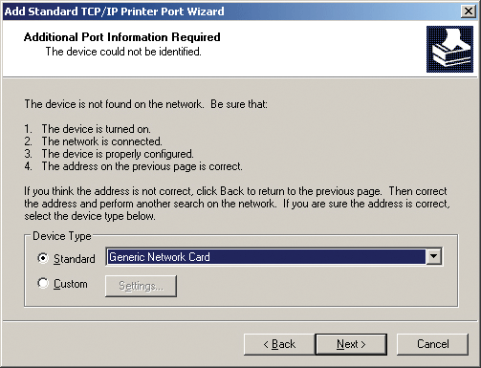The height and width of the screenshot is (368, 481).
Task: Click the wizard title bar text
Action: 115,11
